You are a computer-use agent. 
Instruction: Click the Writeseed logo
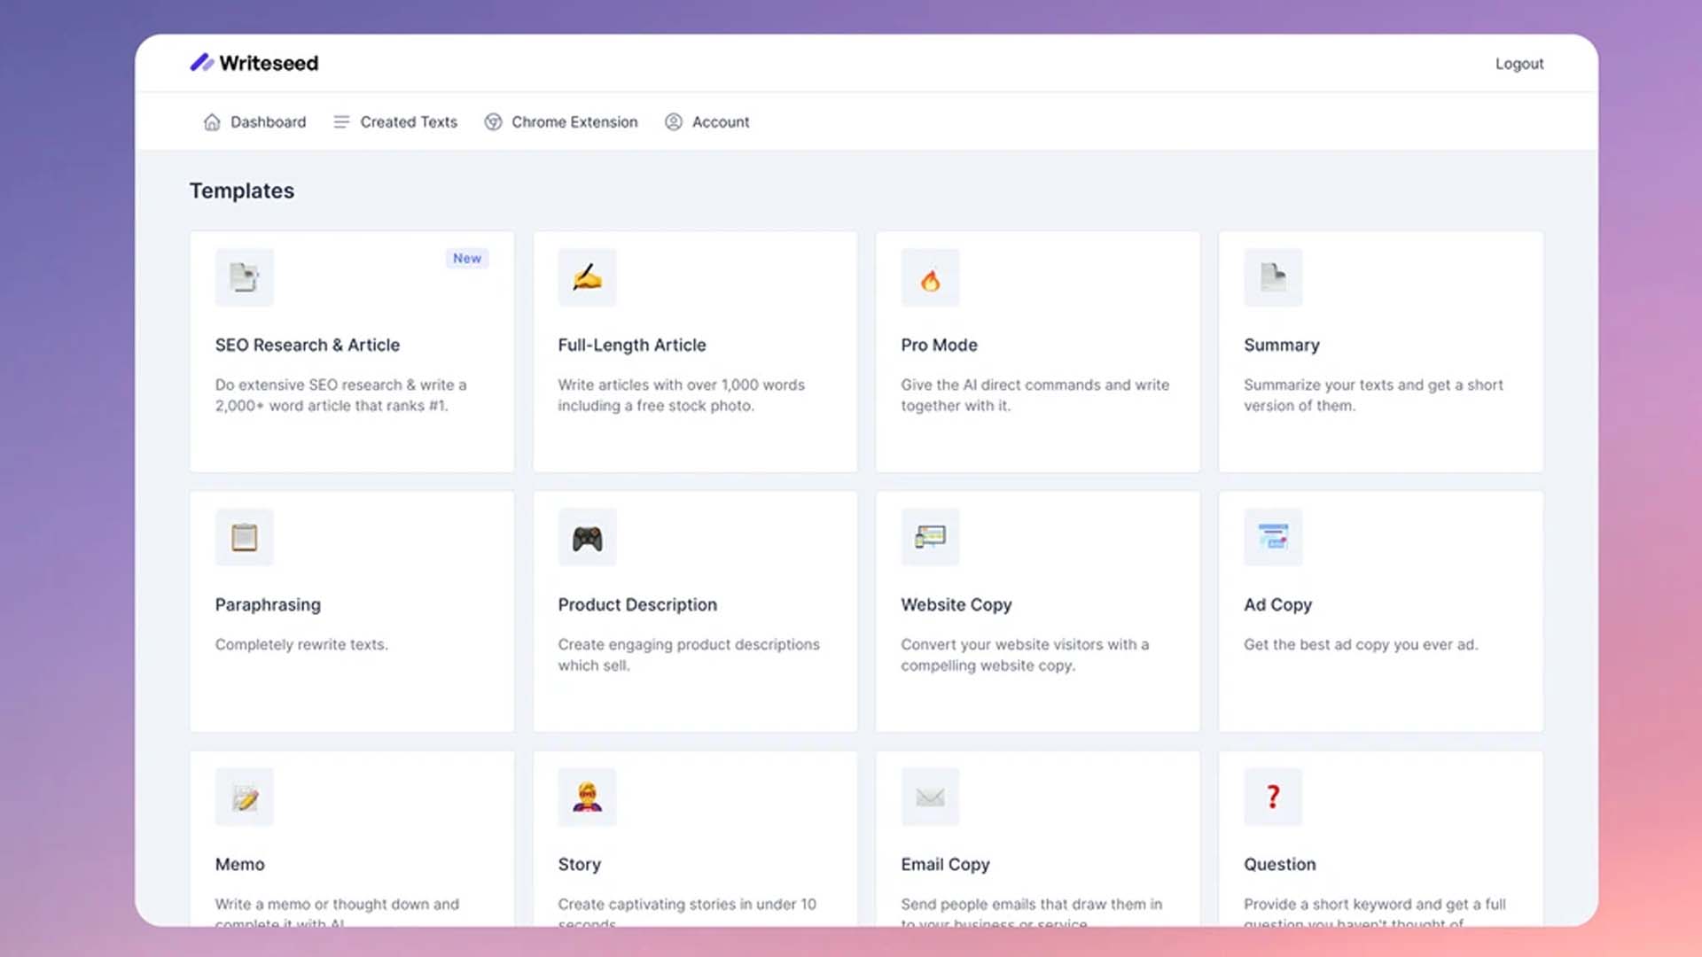[254, 63]
